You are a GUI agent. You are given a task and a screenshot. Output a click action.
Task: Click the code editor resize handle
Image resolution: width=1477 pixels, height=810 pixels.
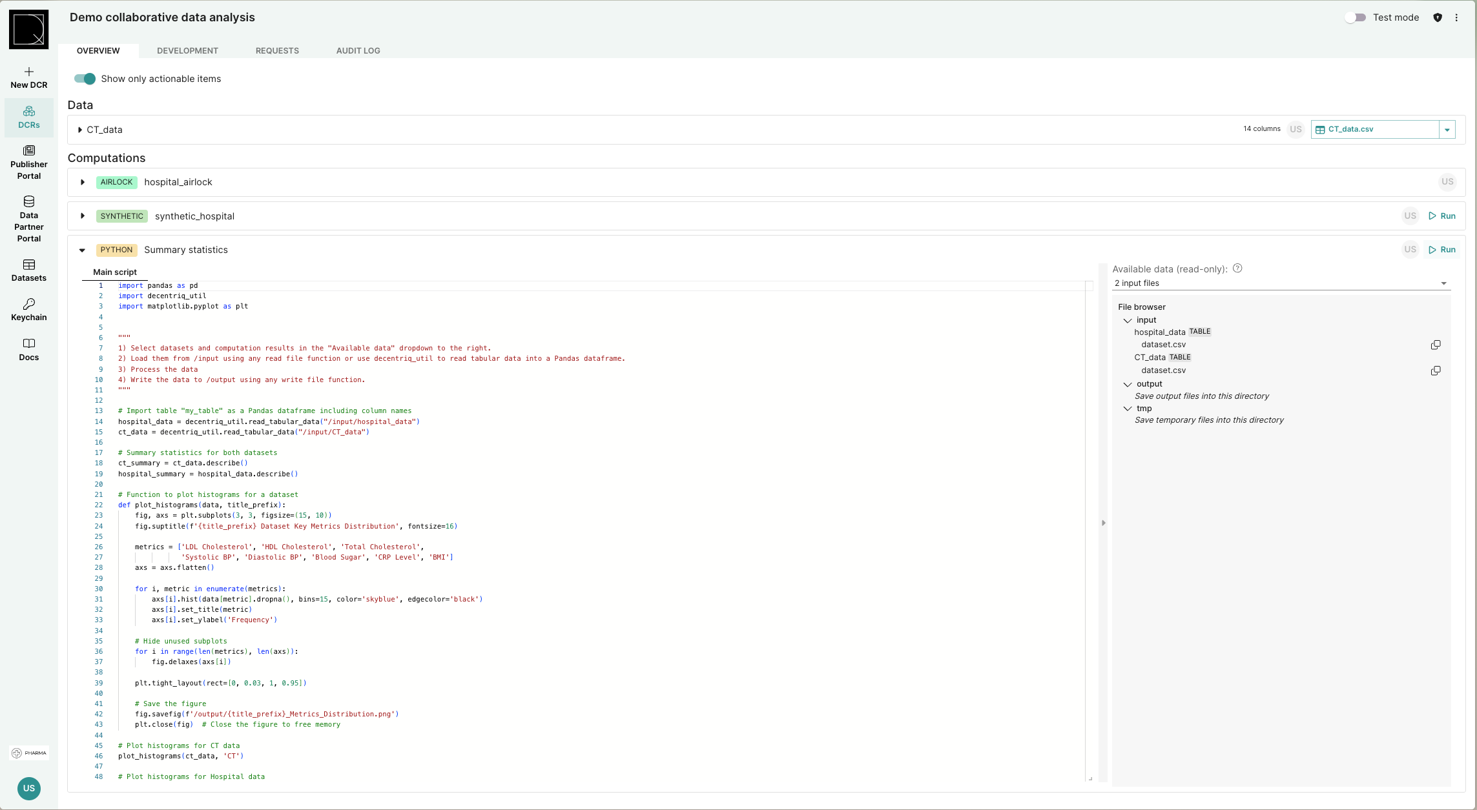coord(1090,778)
